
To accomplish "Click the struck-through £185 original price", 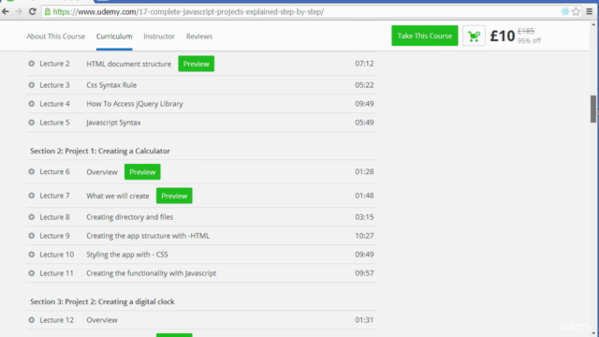I will click(526, 31).
